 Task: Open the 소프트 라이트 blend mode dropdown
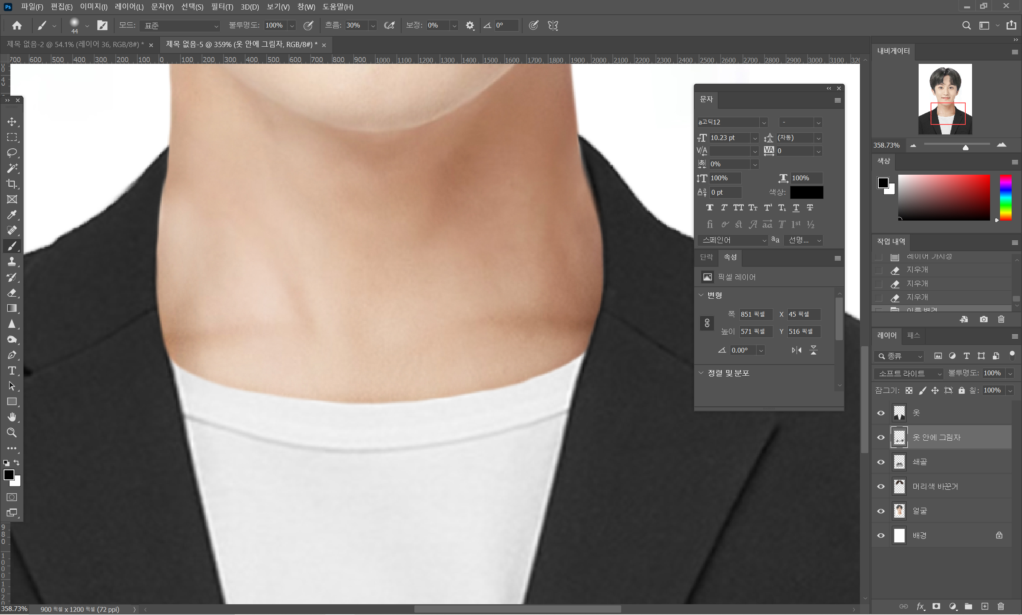click(909, 374)
